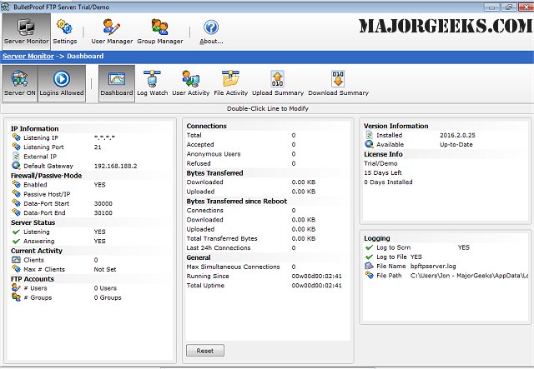The width and height of the screenshot is (534, 369).
Task: Open the Group Manager
Action: coord(159,32)
